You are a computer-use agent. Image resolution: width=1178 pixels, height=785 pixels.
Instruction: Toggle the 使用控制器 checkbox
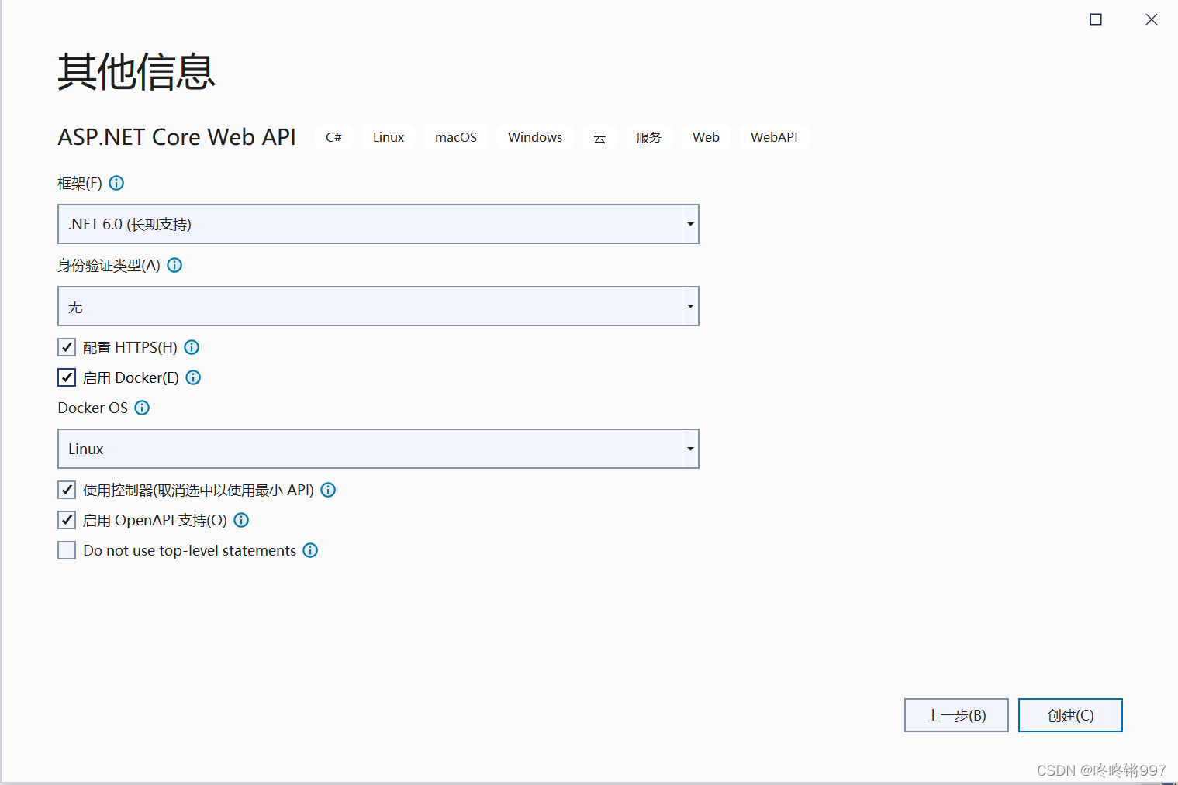[x=67, y=490]
